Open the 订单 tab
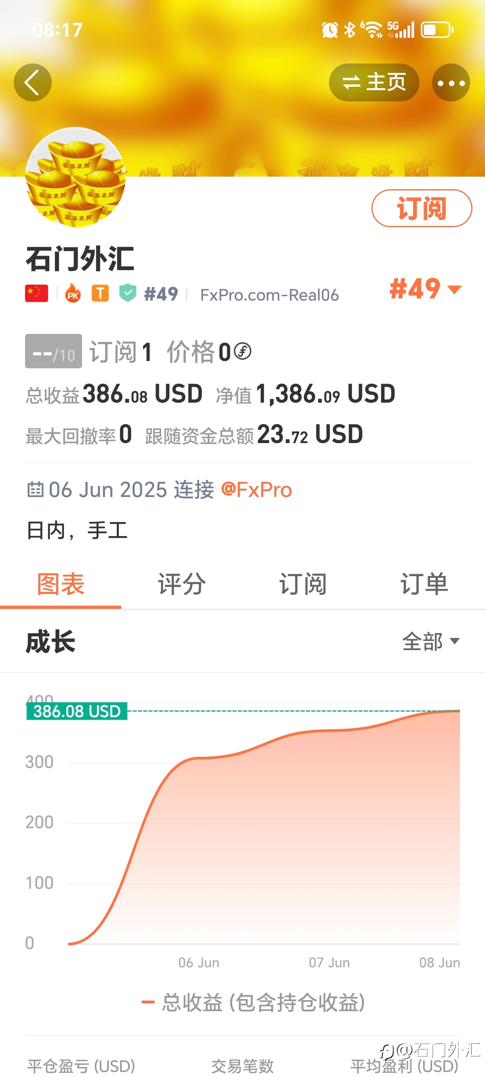This screenshot has width=485, height=1077. [x=424, y=584]
